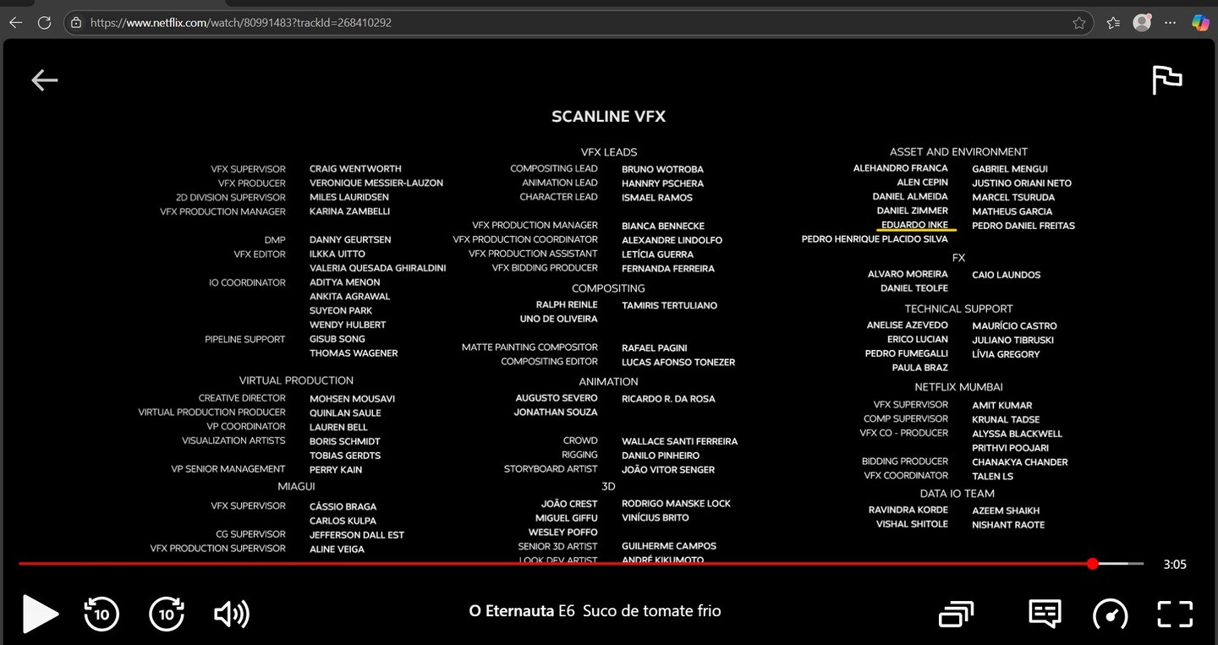
Task: Click the ANIMATION heading
Action: 608,382
